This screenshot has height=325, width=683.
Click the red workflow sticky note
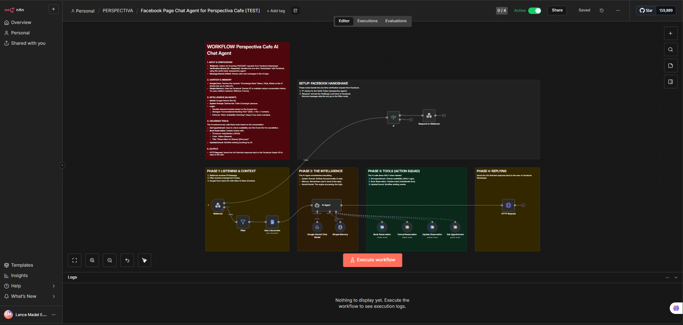[247, 101]
